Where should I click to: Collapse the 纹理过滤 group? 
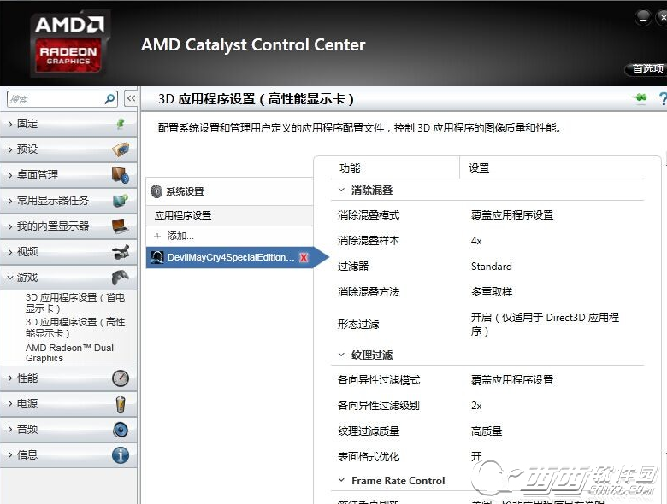tap(341, 355)
